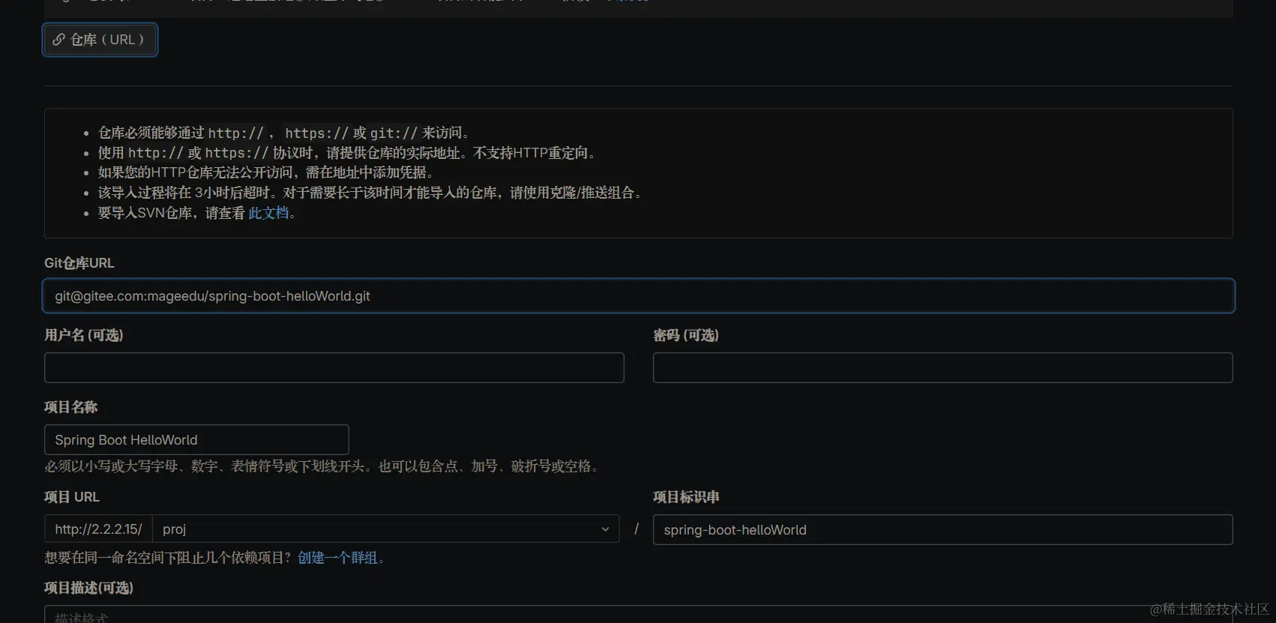Screen dimensions: 1276x623
Task: Click the 密码 (可选) label
Action: point(686,335)
